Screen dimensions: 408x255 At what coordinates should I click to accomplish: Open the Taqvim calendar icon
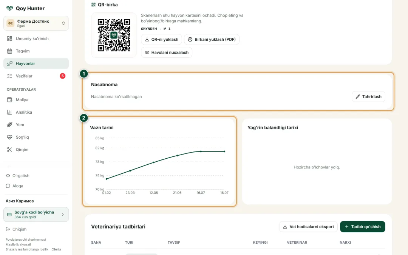[x=9, y=51]
